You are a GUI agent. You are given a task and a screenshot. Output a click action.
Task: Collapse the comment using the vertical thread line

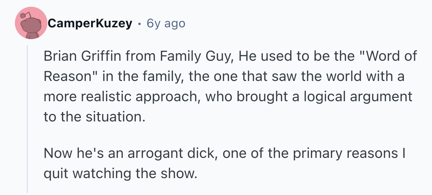click(x=27, y=118)
